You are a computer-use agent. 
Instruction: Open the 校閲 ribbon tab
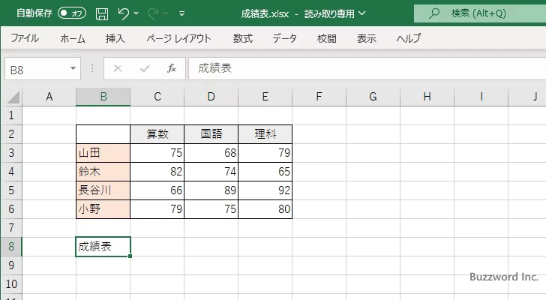coord(327,38)
